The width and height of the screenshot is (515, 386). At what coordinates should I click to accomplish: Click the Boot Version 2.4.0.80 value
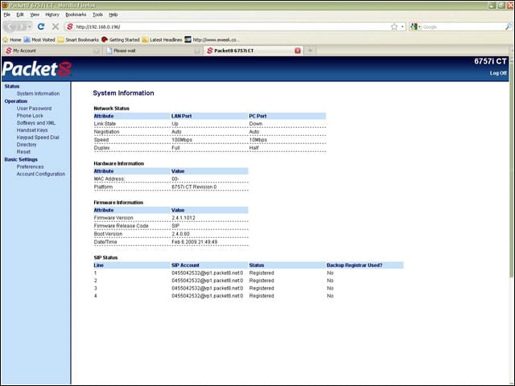point(180,234)
